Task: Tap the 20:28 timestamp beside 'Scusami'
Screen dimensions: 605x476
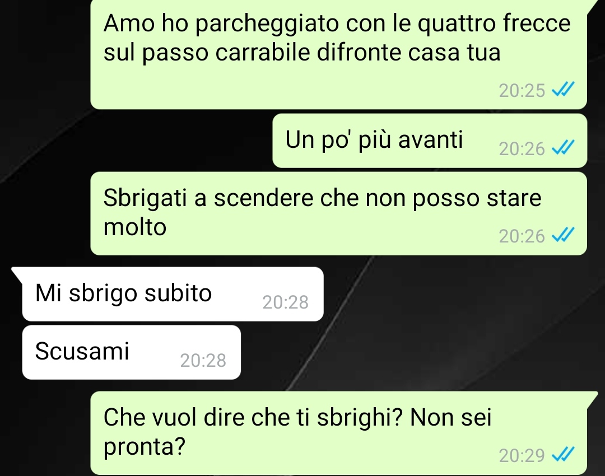Action: click(x=203, y=360)
